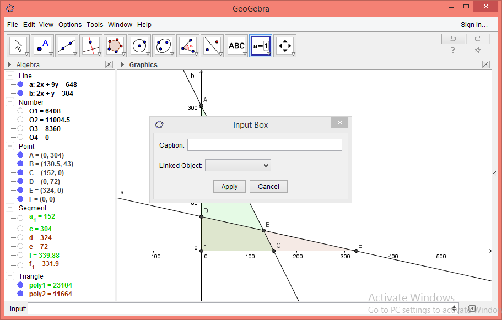
Task: Click the Undo arrow icon
Action: (x=452, y=38)
